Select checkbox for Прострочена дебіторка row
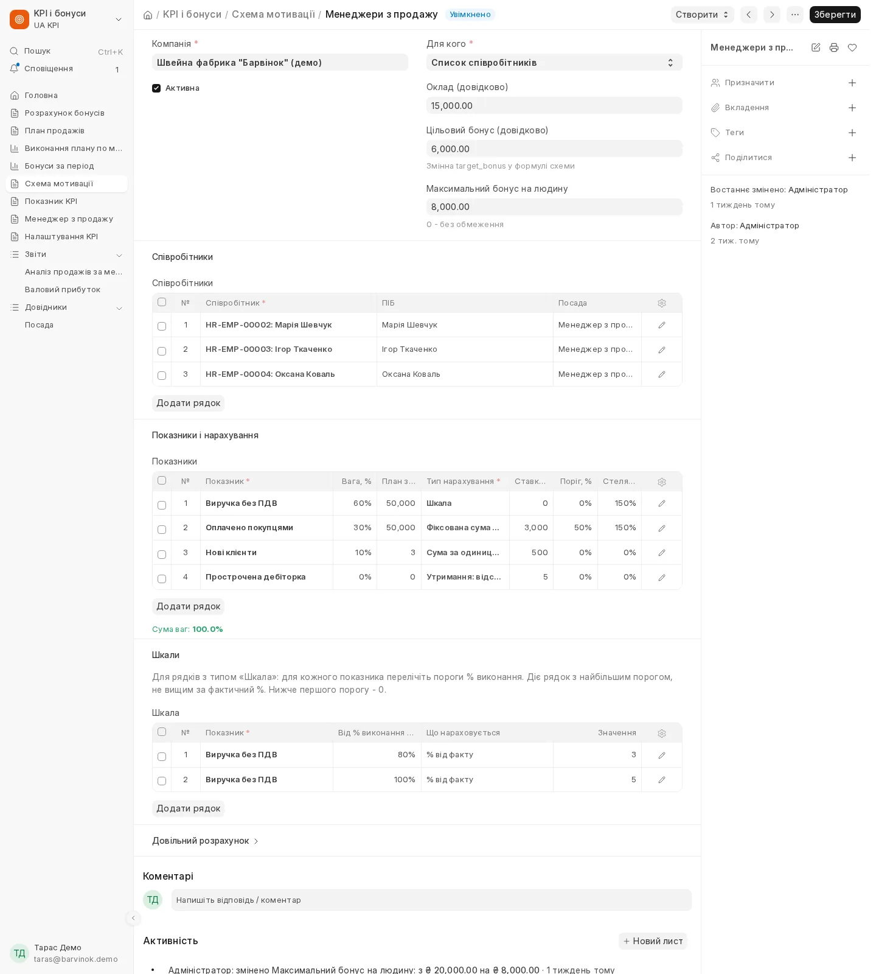The width and height of the screenshot is (876, 974). pyautogui.click(x=162, y=578)
